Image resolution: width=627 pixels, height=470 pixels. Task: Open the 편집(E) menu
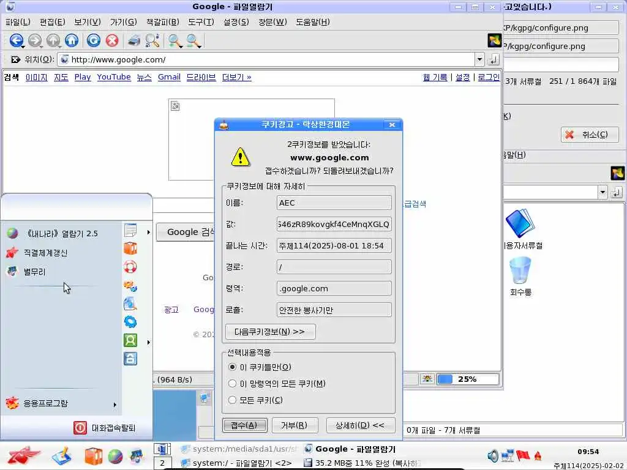[x=53, y=22]
